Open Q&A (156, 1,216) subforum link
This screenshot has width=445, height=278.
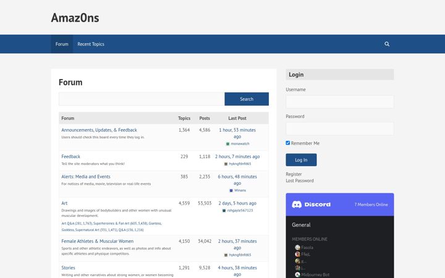click(131, 230)
